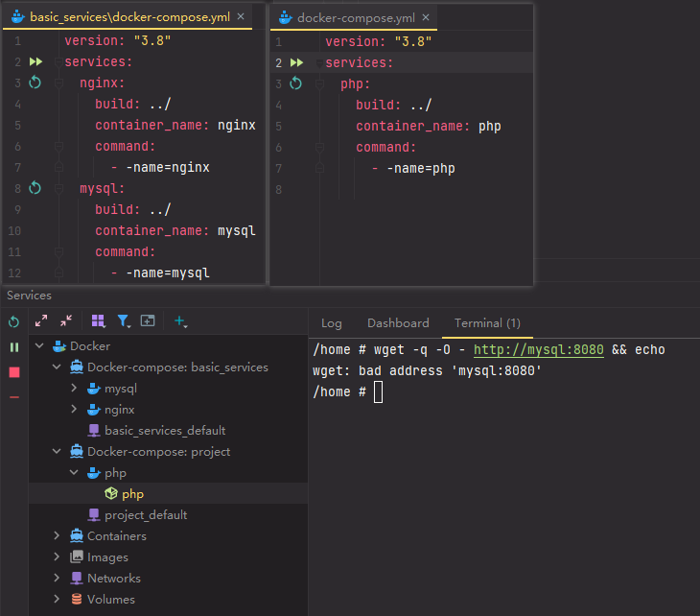700x616 pixels.
Task: Open the Group By options icon
Action: coord(98,321)
